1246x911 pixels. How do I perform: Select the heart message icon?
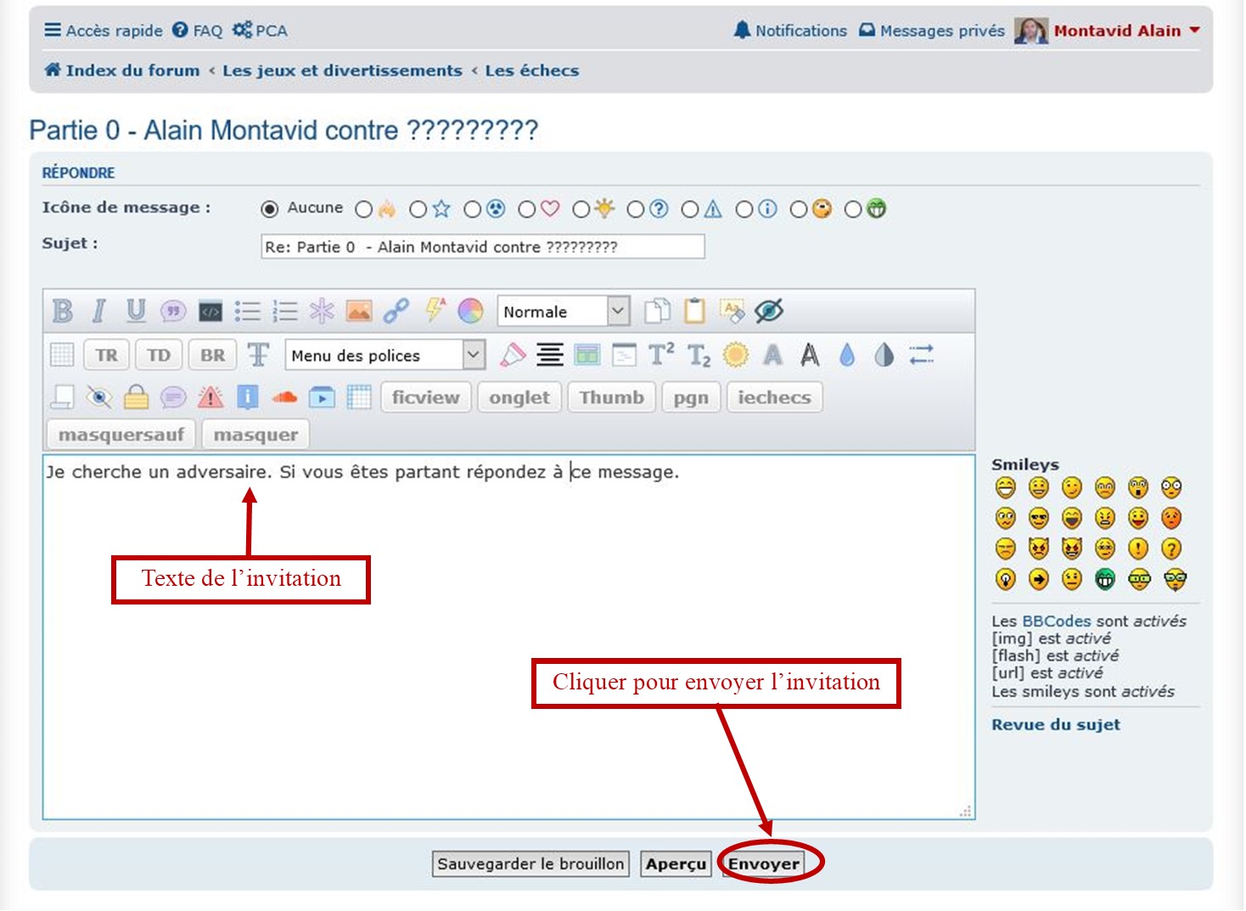click(527, 209)
